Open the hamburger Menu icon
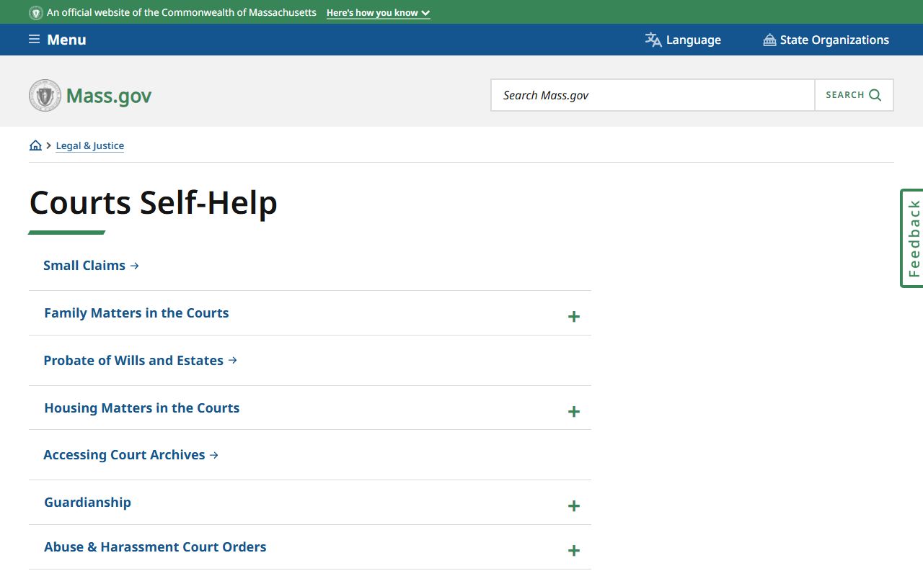923x576 pixels. tap(34, 40)
